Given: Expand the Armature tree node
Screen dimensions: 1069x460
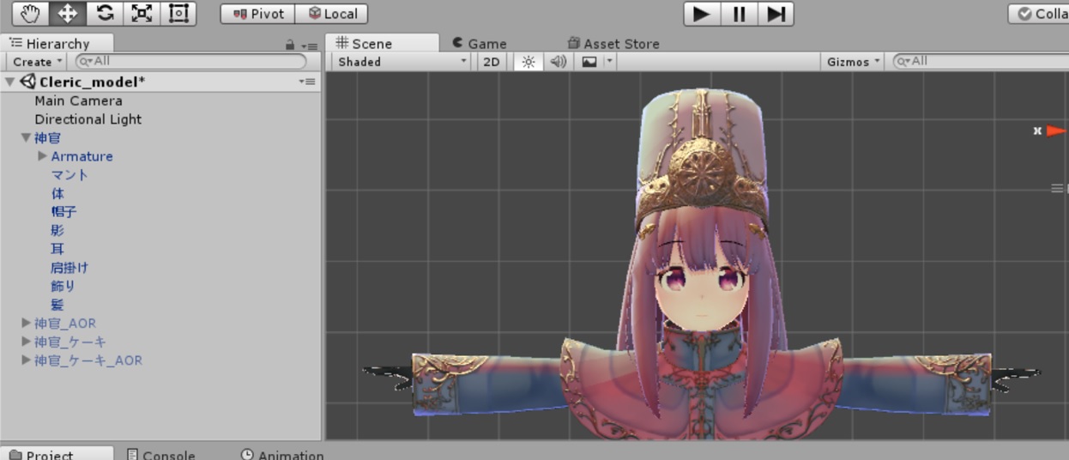Looking at the screenshot, I should point(43,156).
